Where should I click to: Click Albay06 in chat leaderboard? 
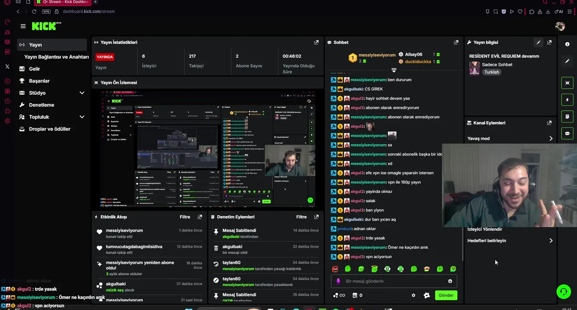pos(414,54)
